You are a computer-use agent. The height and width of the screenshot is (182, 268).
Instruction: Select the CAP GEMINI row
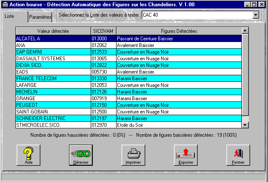tap(129, 52)
